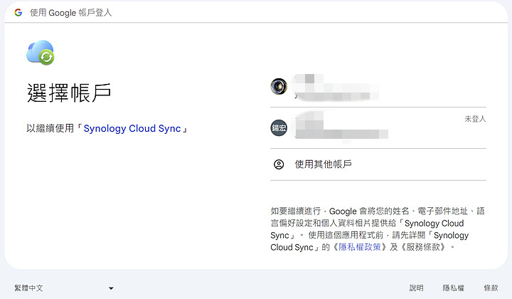Click the Synology Cloud Sync cloud icon

tap(41, 53)
